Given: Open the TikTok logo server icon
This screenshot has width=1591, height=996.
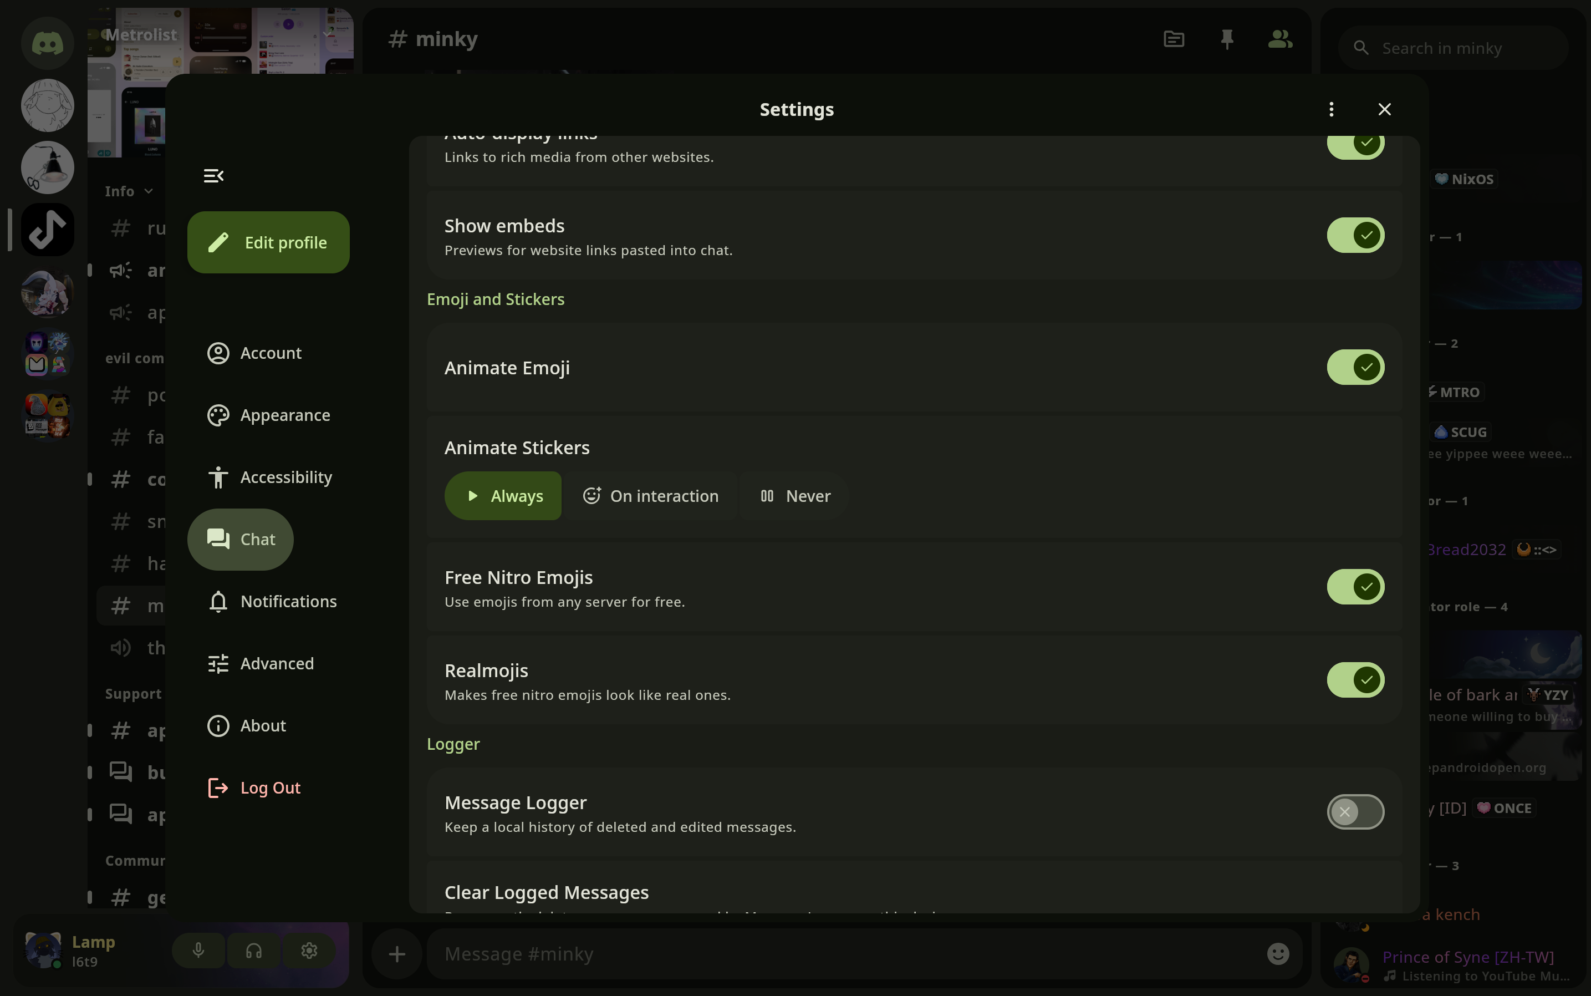Looking at the screenshot, I should (x=48, y=230).
